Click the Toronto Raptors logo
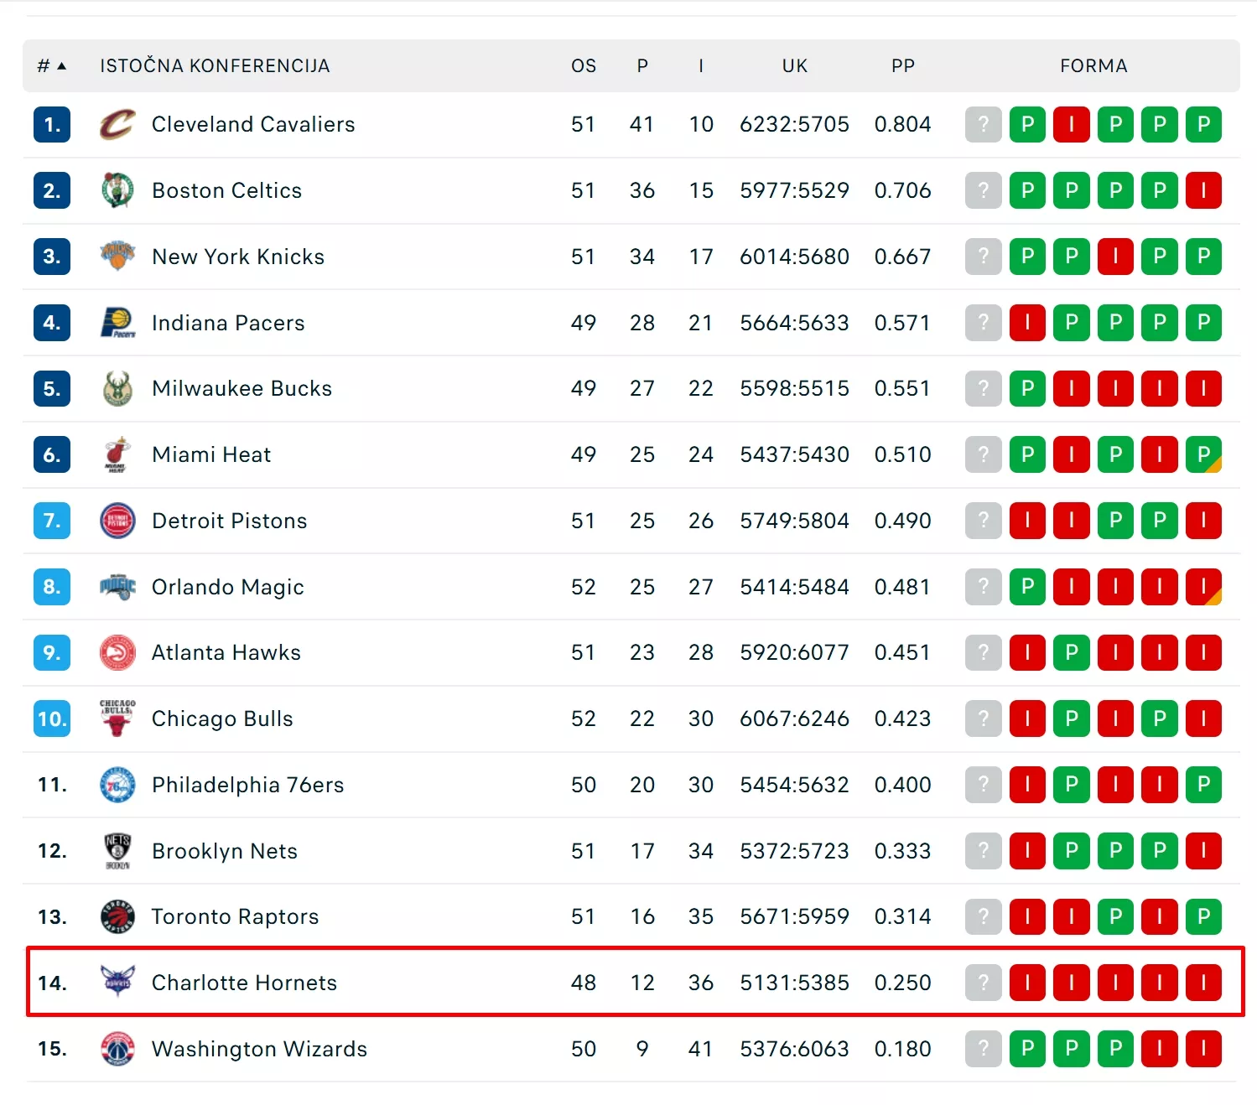1257x1105 pixels. point(117,916)
